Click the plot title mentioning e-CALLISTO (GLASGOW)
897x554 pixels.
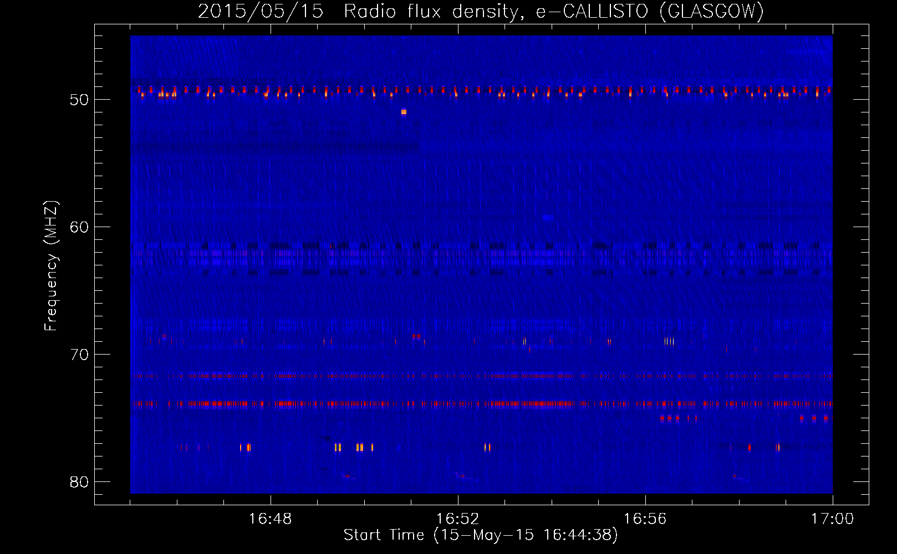coord(481,11)
